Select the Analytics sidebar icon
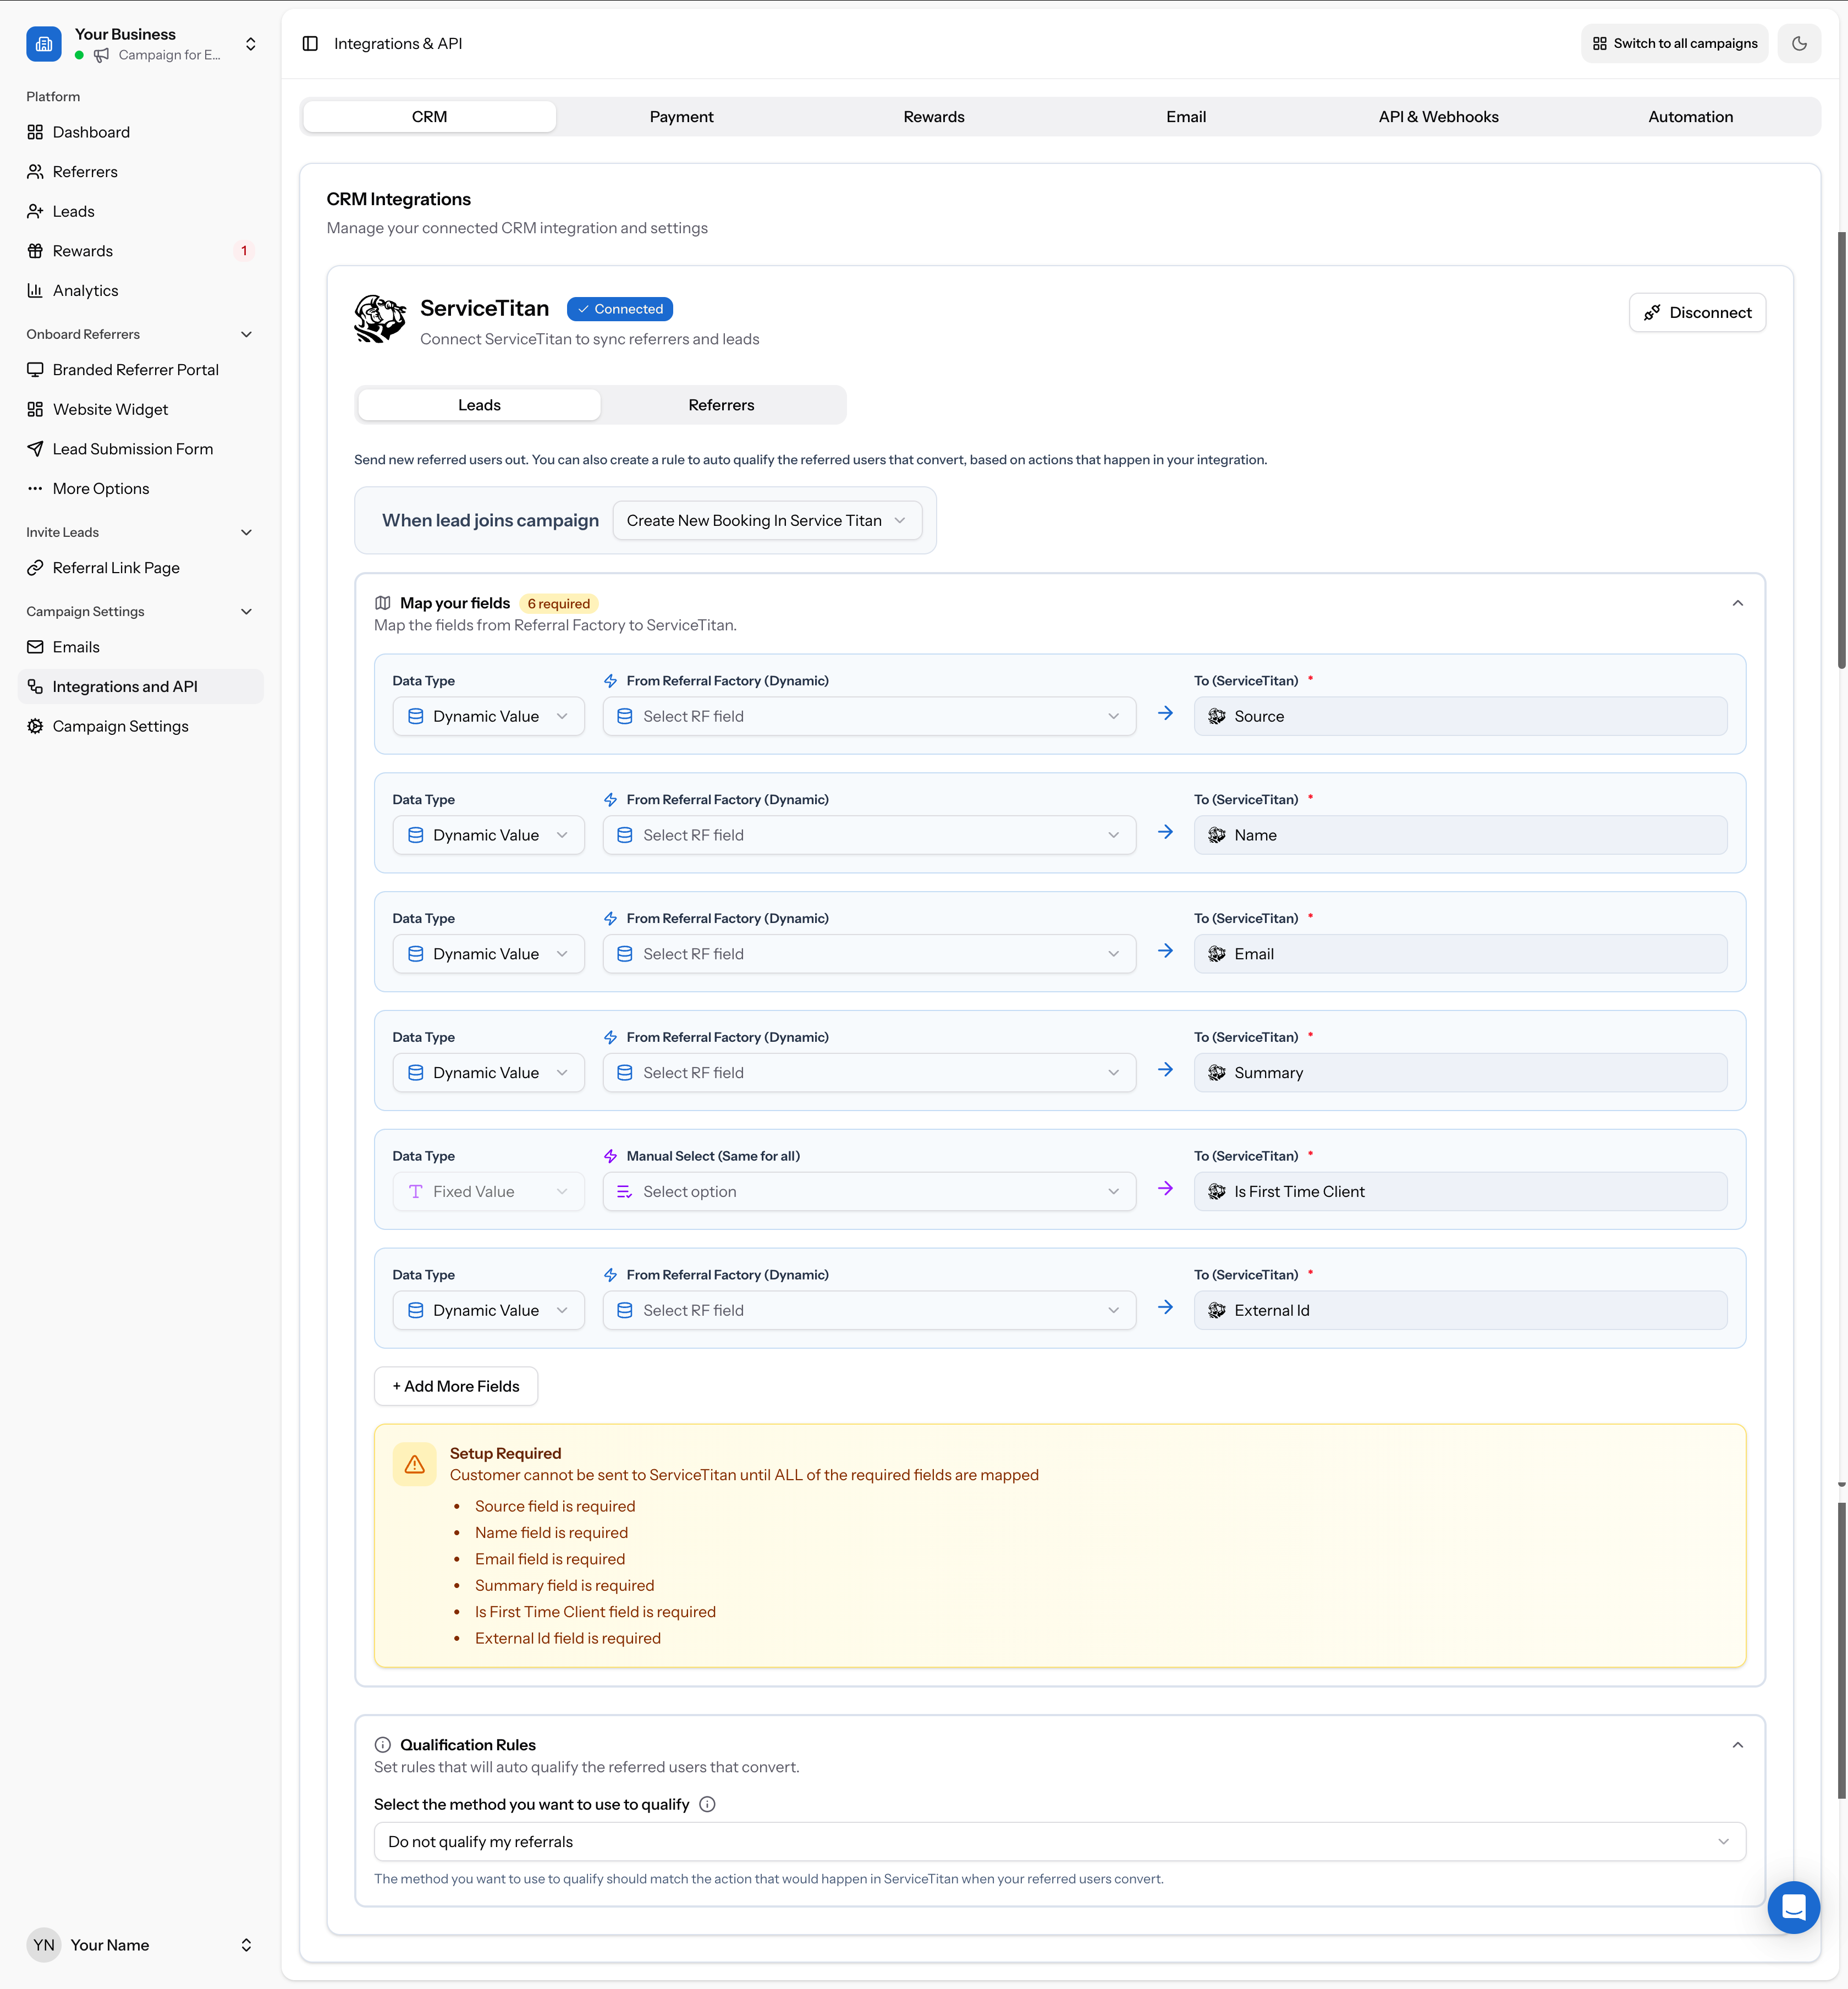Screen dimensions: 1848x1989 35,290
